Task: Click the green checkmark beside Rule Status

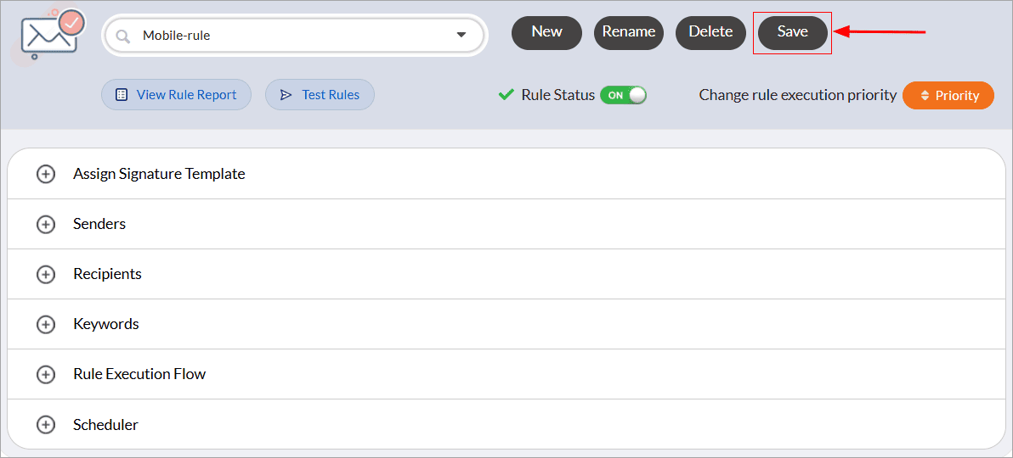Action: click(506, 95)
